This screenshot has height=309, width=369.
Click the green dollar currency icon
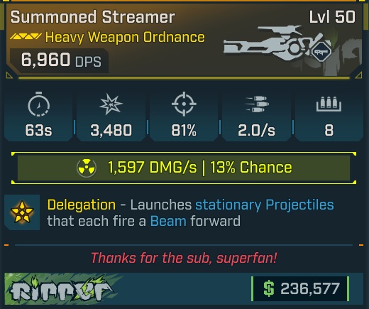(x=269, y=289)
